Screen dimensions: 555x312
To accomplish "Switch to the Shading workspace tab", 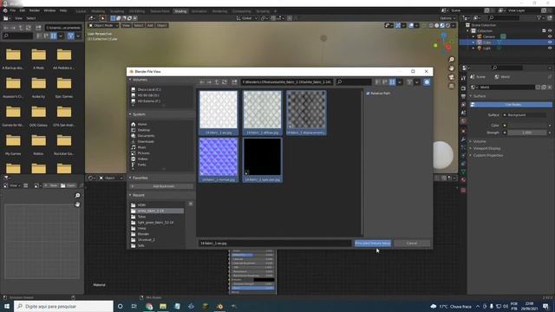I will coord(180,11).
